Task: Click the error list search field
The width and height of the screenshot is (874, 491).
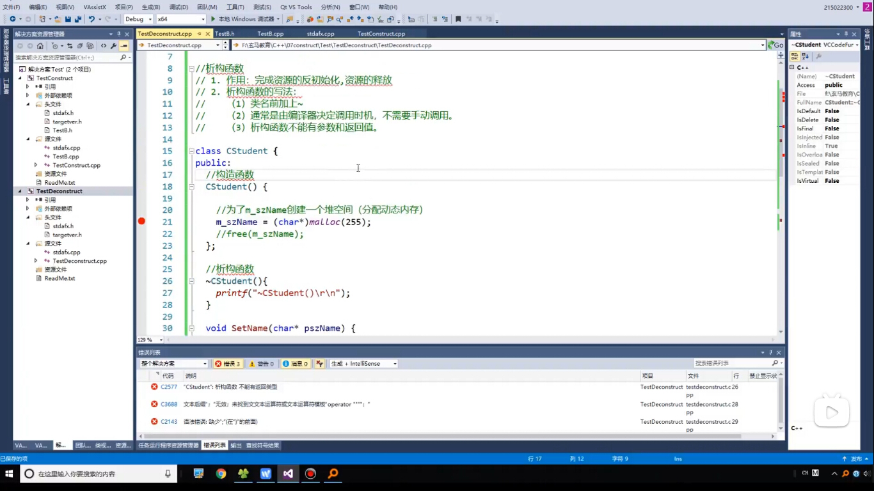Action: (x=729, y=363)
